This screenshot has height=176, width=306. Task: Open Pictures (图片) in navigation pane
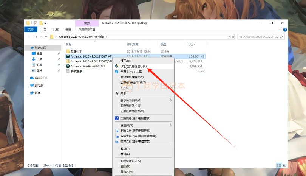point(39,70)
